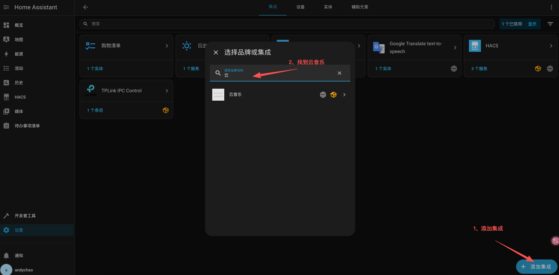This screenshot has height=275, width=559.
Task: Click the back arrow at the top
Action: click(x=86, y=7)
